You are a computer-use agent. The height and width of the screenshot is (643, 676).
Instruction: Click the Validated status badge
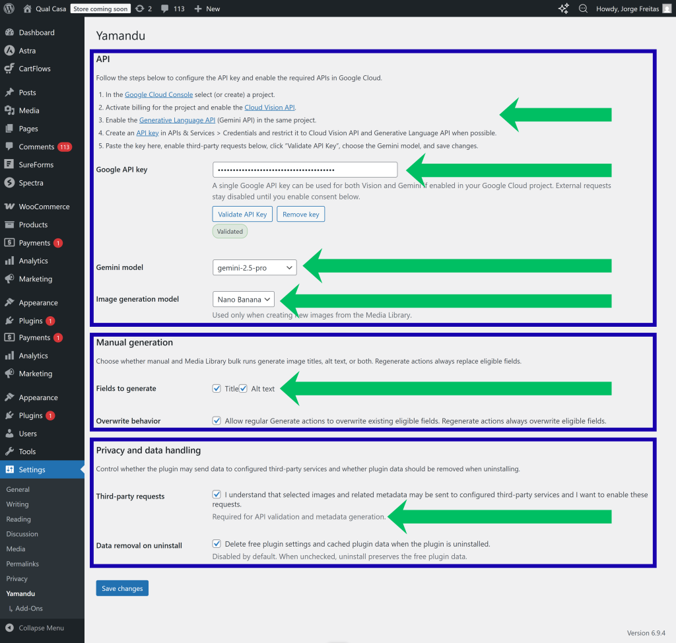click(x=230, y=231)
